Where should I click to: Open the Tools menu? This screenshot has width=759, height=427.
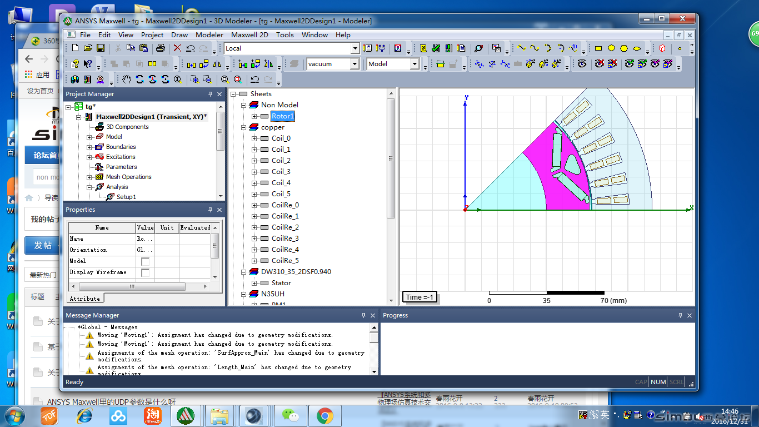click(x=285, y=34)
